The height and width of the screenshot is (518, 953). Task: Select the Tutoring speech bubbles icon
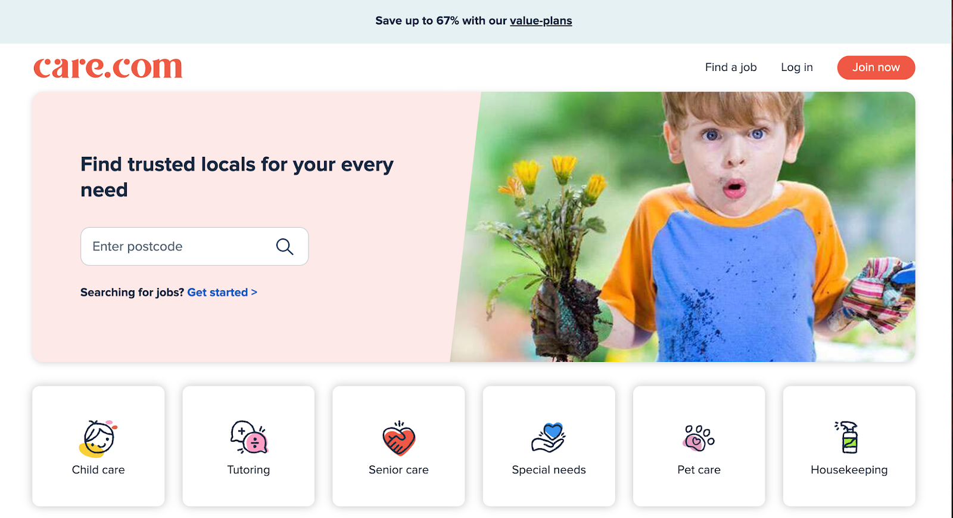coord(249,438)
